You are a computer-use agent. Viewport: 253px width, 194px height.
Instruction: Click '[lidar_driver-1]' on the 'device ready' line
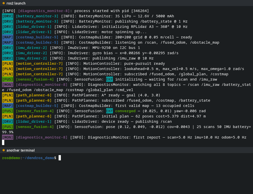click(x=34, y=121)
